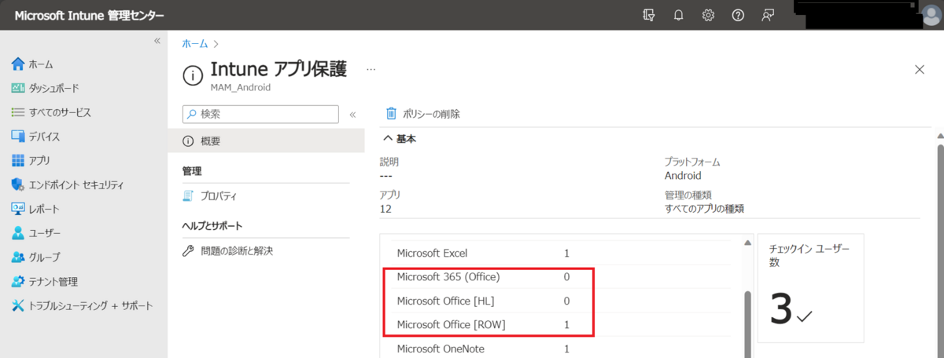This screenshot has height=358, width=944.
Task: Click the デバイス monitor icon
Action: (18, 137)
